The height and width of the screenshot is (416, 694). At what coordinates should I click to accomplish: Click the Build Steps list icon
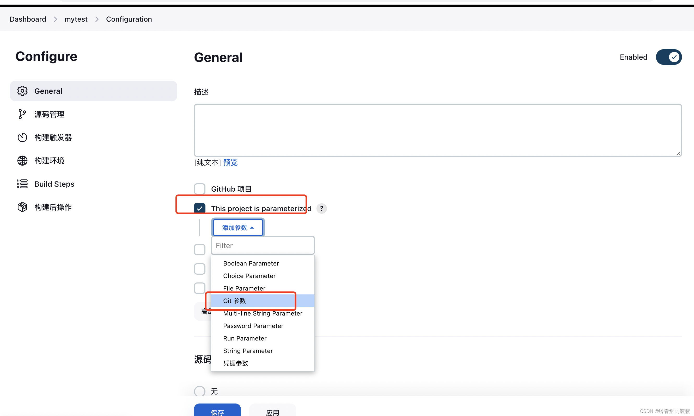[22, 184]
